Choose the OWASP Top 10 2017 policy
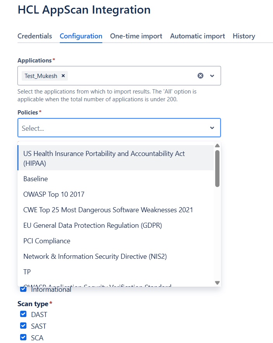This screenshot has width=273, height=343. [54, 194]
